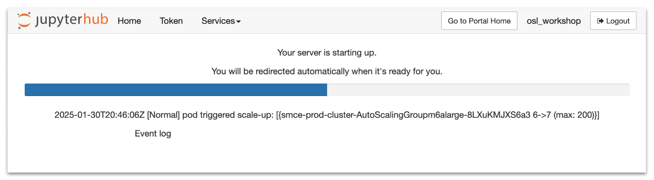This screenshot has height=180, width=654.
Task: Click the JupyterHub logo icon
Action: (24, 20)
